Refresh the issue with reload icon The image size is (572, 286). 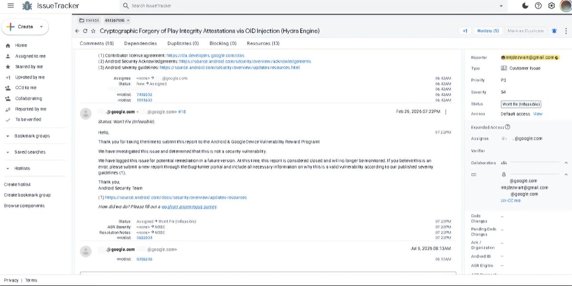tap(85, 31)
